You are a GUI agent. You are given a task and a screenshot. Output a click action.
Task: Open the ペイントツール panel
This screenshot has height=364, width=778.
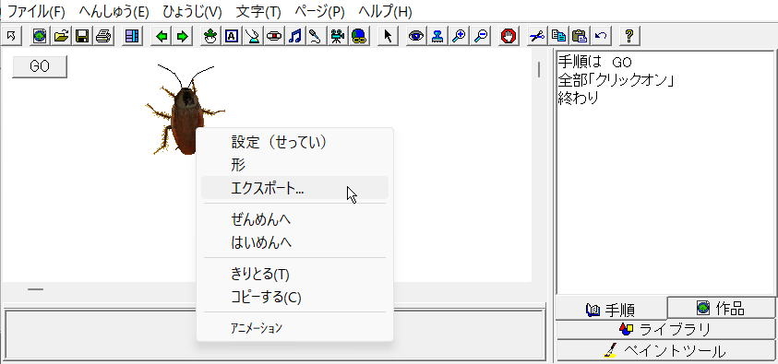(665, 350)
